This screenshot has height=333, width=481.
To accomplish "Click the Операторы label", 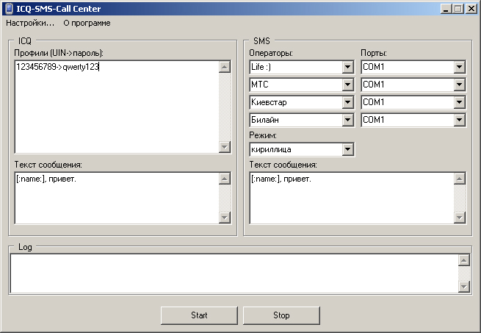I will [271, 53].
